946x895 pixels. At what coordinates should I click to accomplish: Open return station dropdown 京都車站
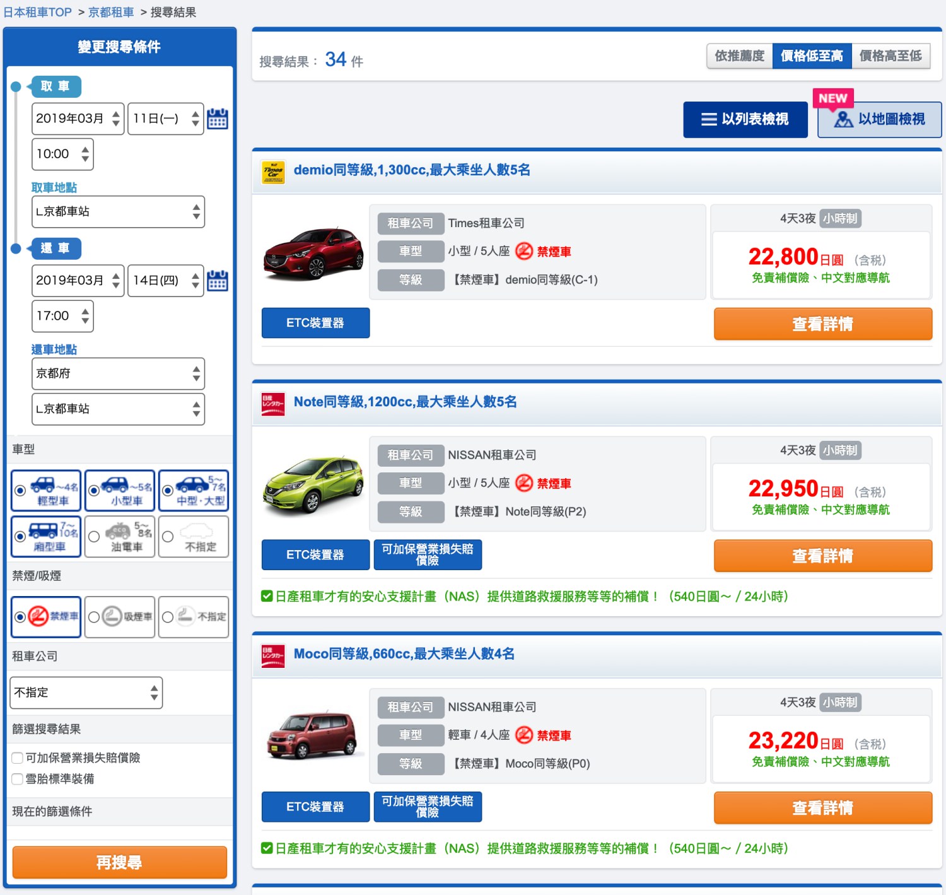pyautogui.click(x=118, y=409)
